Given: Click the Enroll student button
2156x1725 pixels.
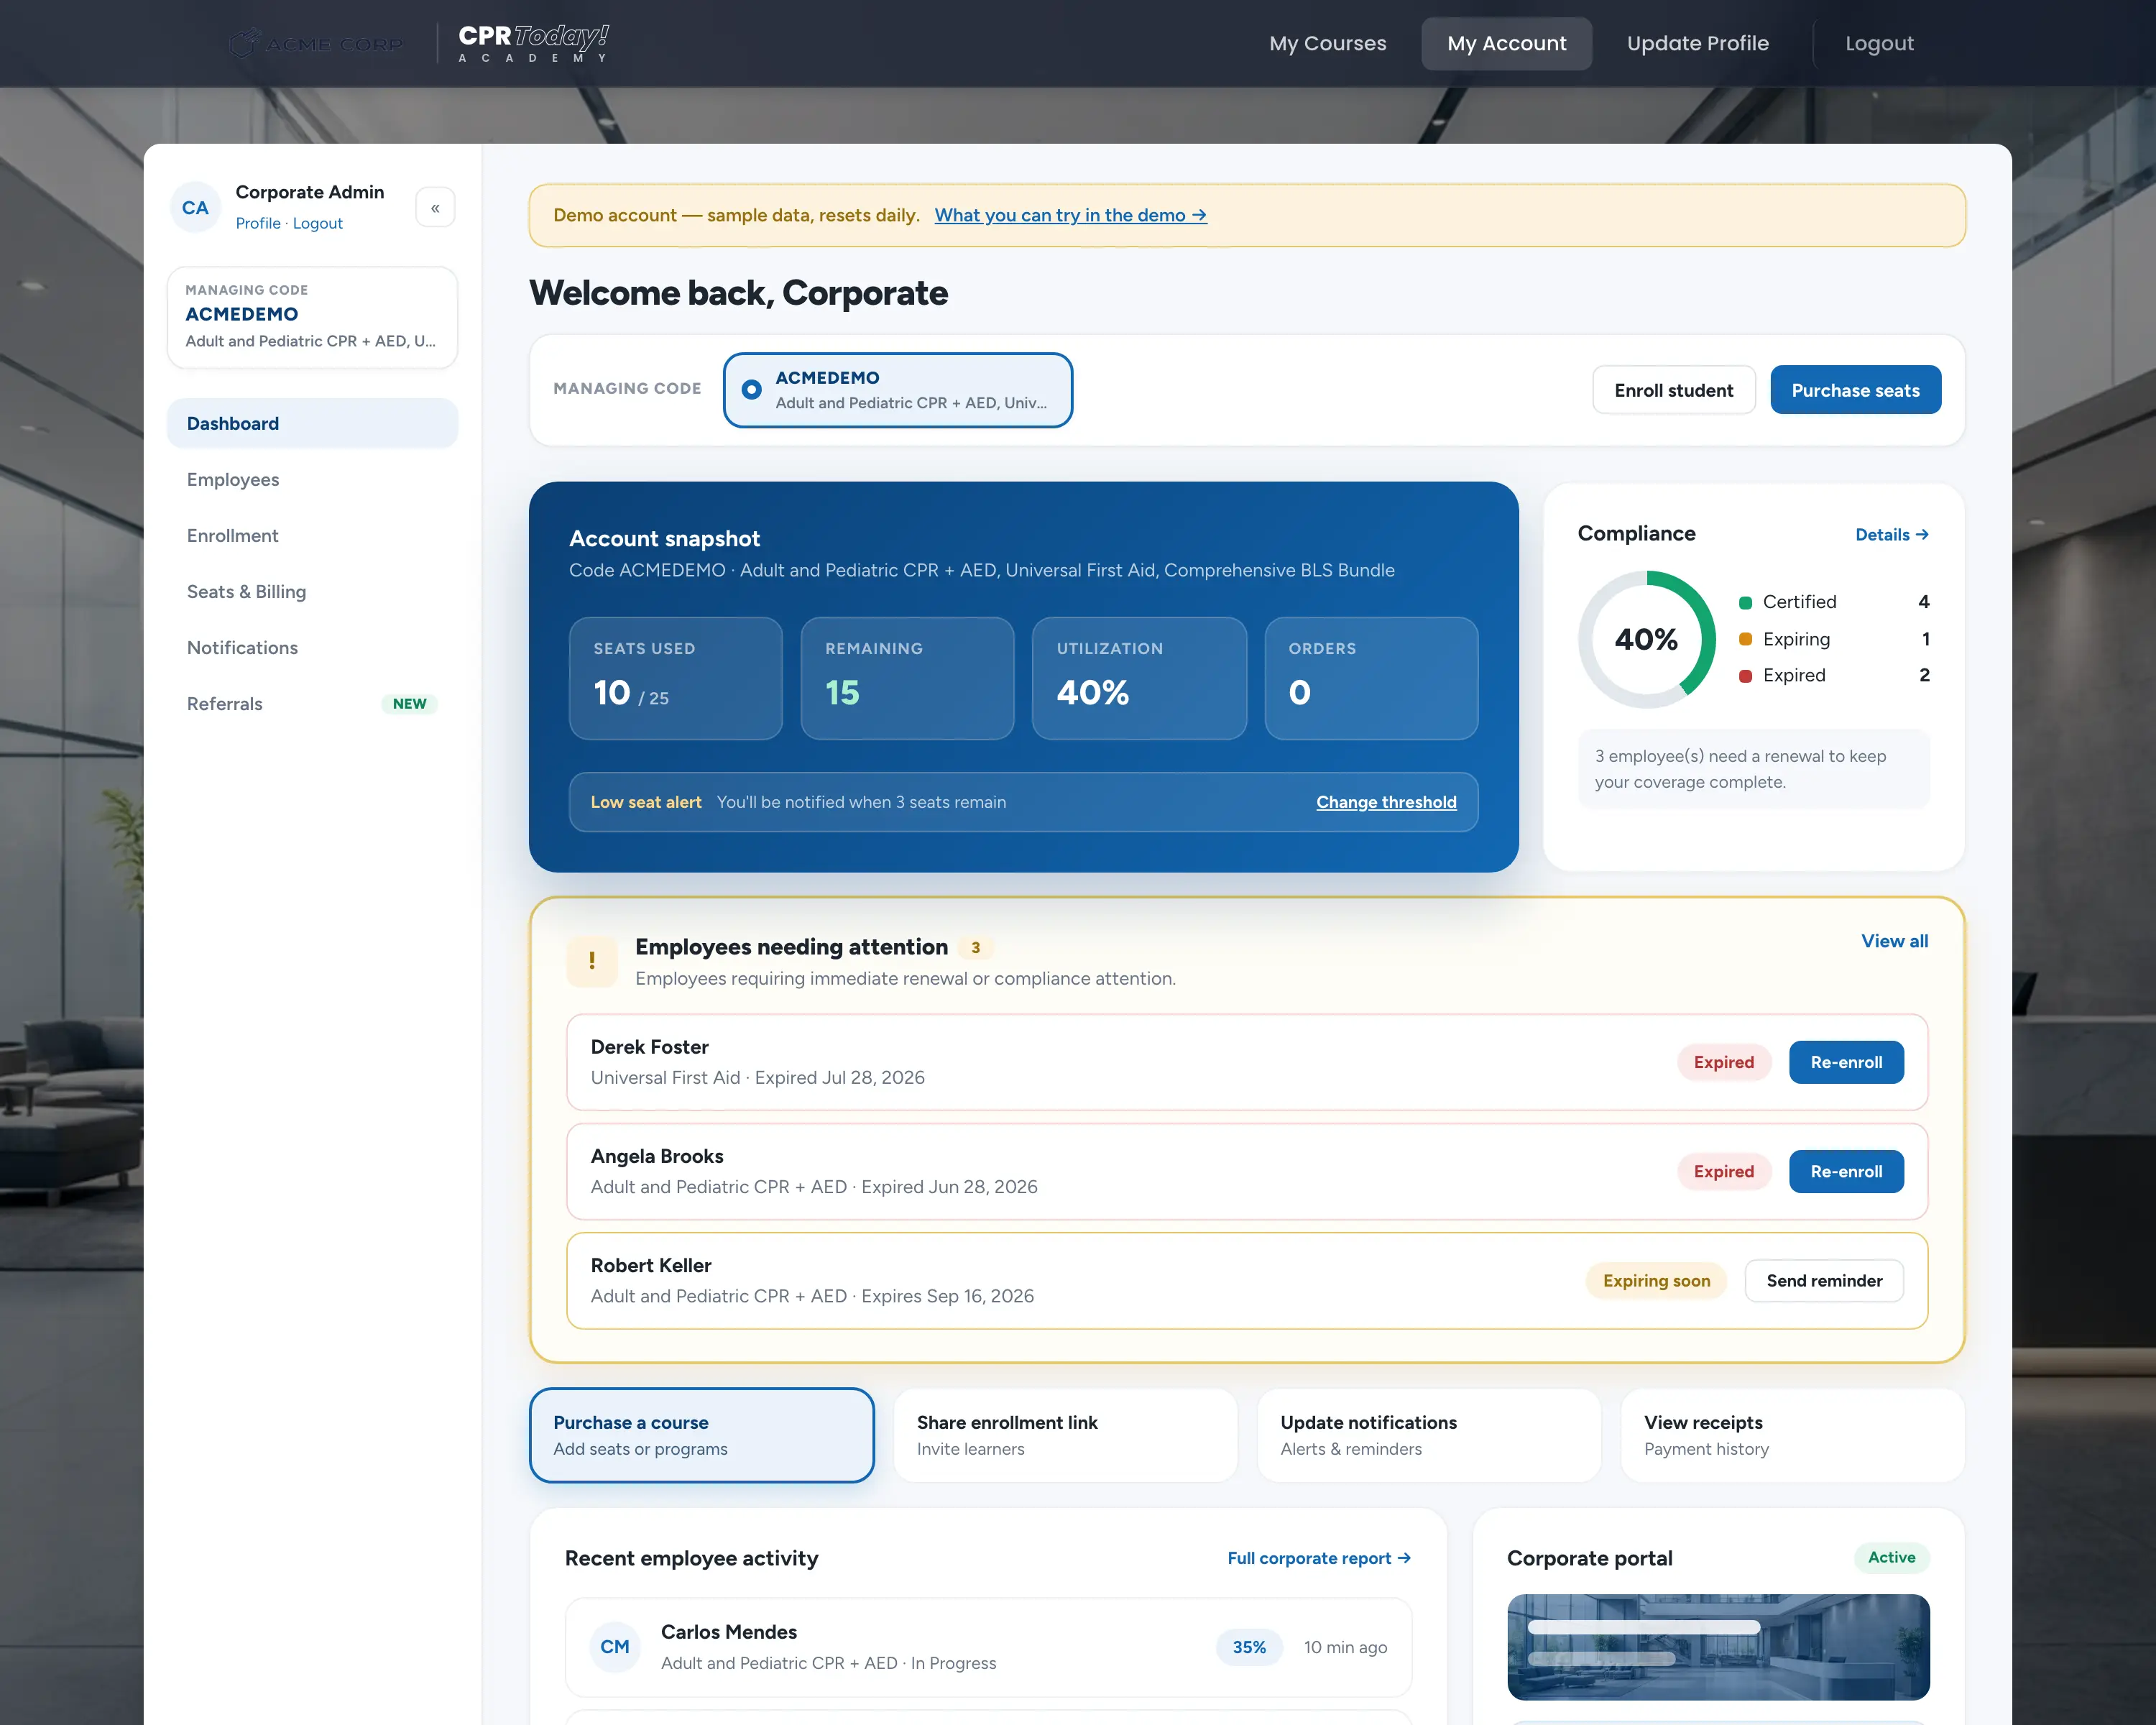Looking at the screenshot, I should click(x=1673, y=390).
